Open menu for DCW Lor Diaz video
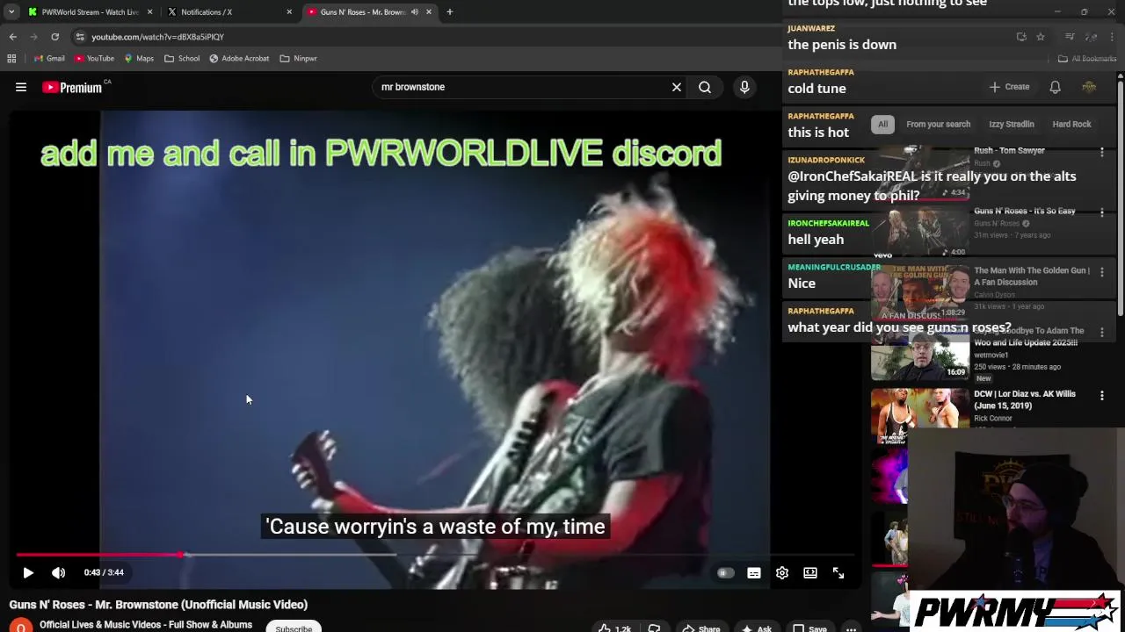The image size is (1125, 632). [x=1102, y=396]
